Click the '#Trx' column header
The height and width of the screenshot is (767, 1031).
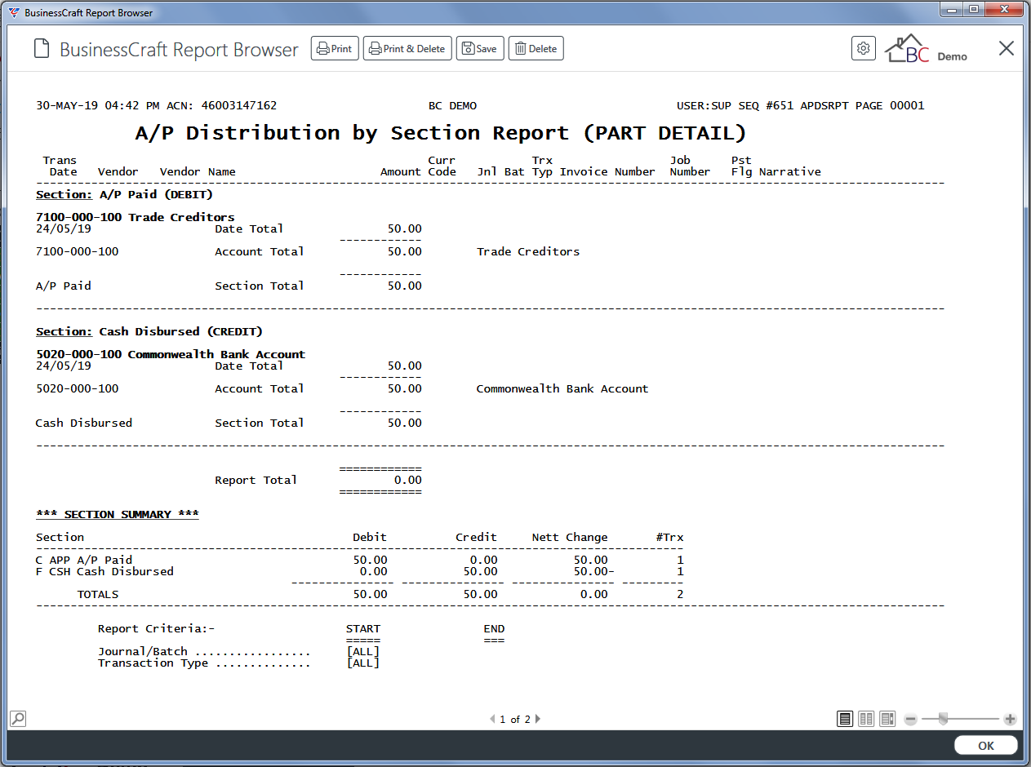(x=670, y=537)
